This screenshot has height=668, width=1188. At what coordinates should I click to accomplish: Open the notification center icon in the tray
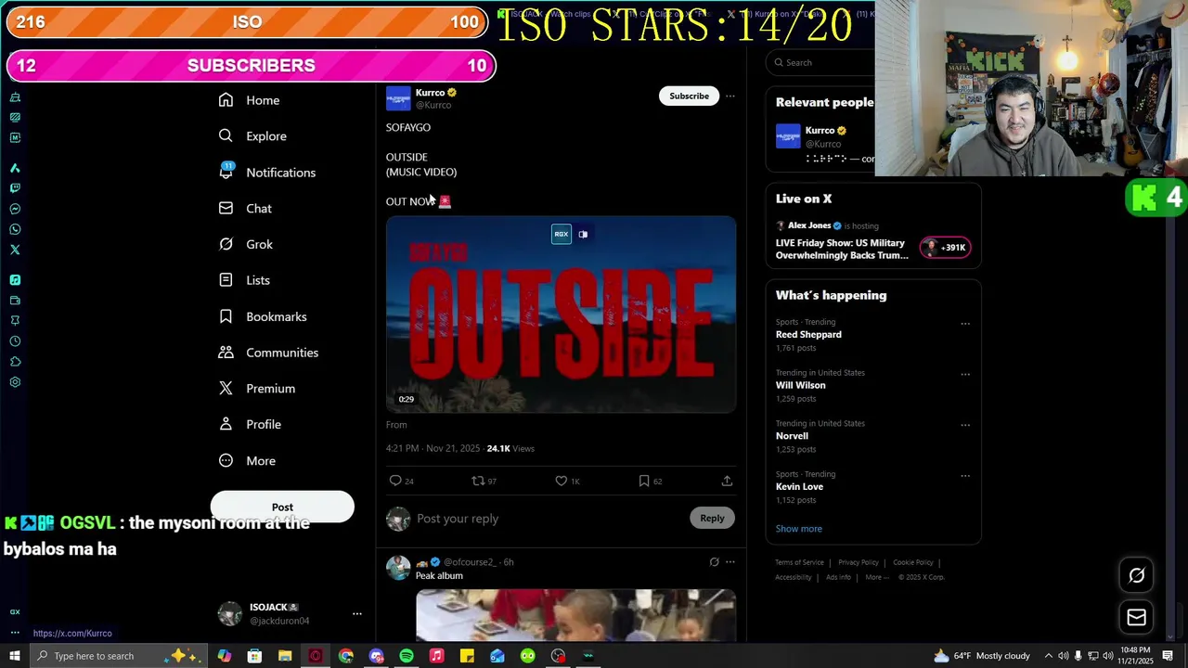(x=1168, y=656)
